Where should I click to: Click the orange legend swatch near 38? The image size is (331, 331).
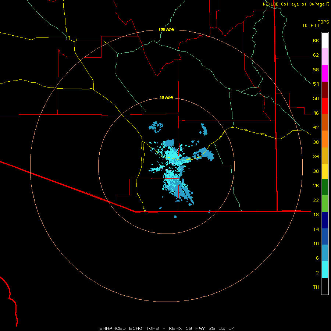pos(325,139)
